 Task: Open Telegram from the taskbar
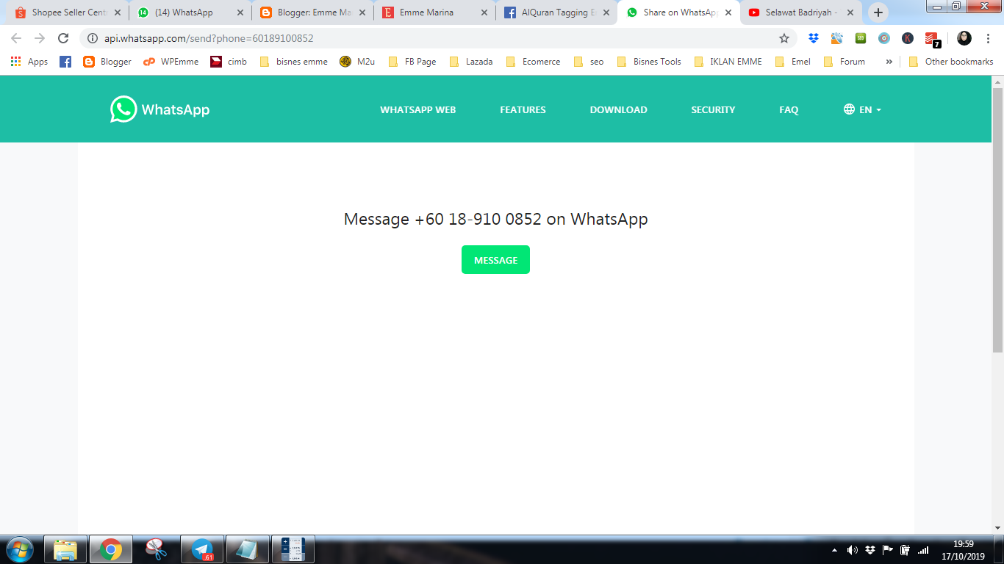201,549
